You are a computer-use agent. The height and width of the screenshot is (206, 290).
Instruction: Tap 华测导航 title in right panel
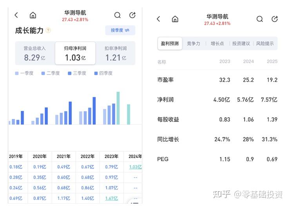217,16
